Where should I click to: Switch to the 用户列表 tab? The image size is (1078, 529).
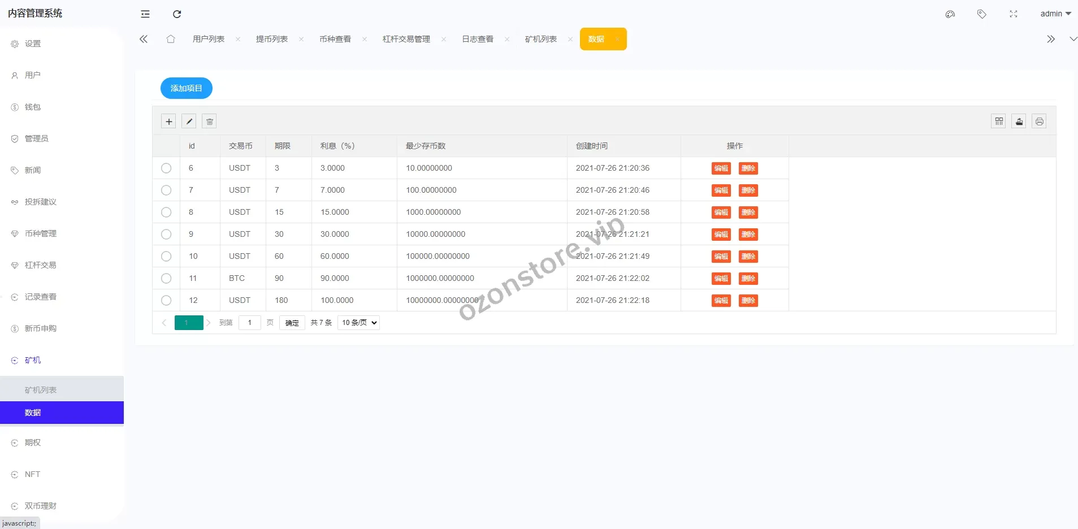209,39
